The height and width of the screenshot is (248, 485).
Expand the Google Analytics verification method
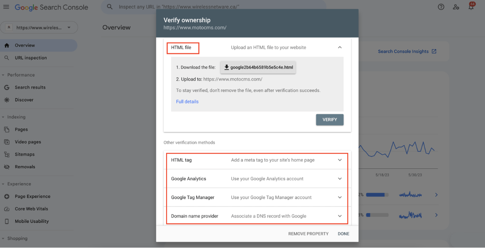(339, 179)
